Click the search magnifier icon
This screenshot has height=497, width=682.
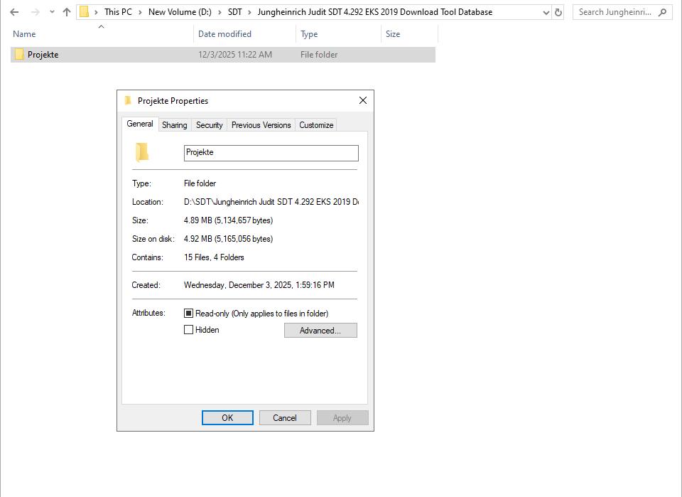(662, 12)
